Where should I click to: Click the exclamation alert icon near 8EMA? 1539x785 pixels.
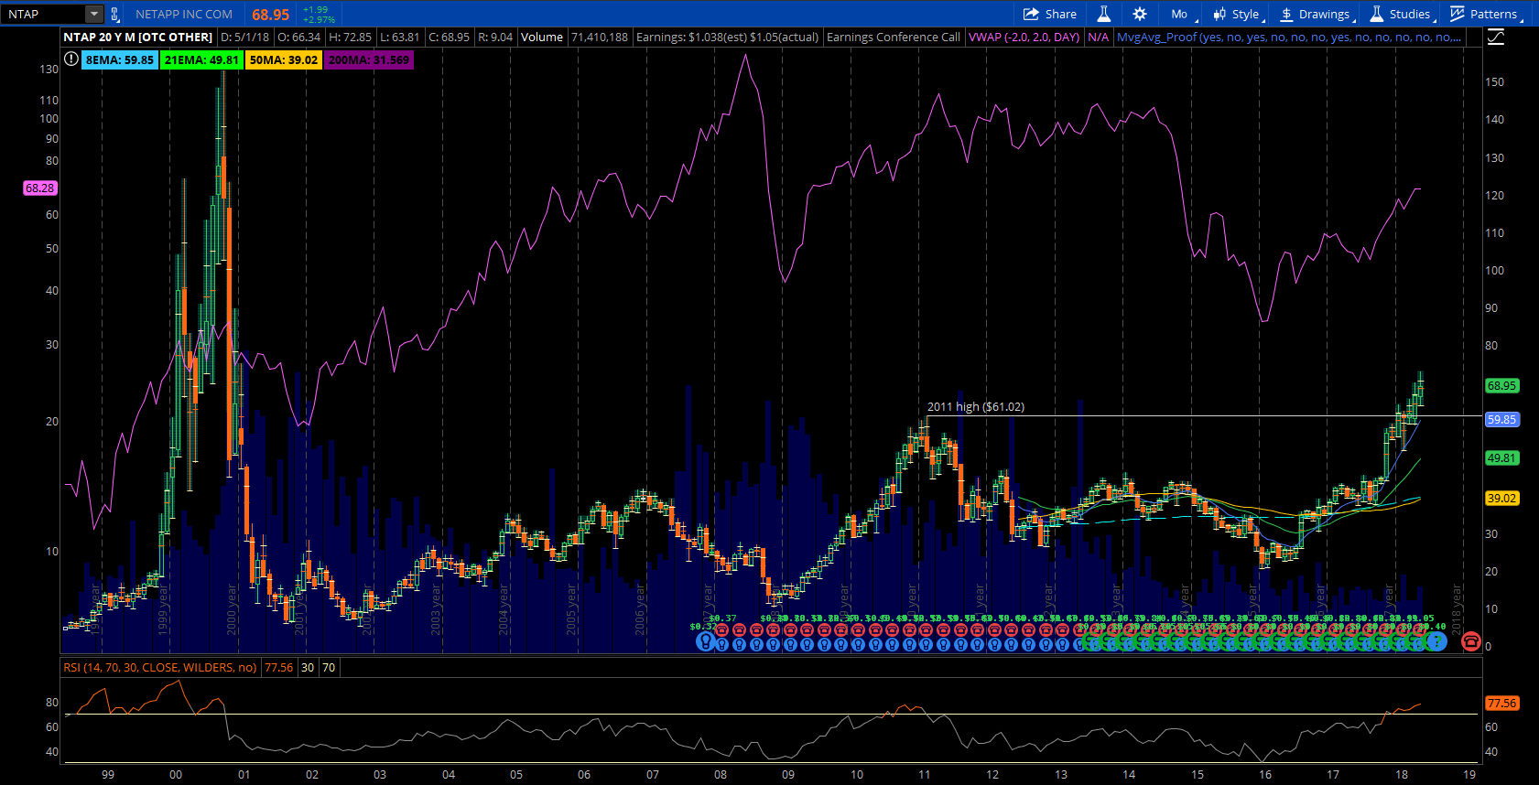point(71,59)
